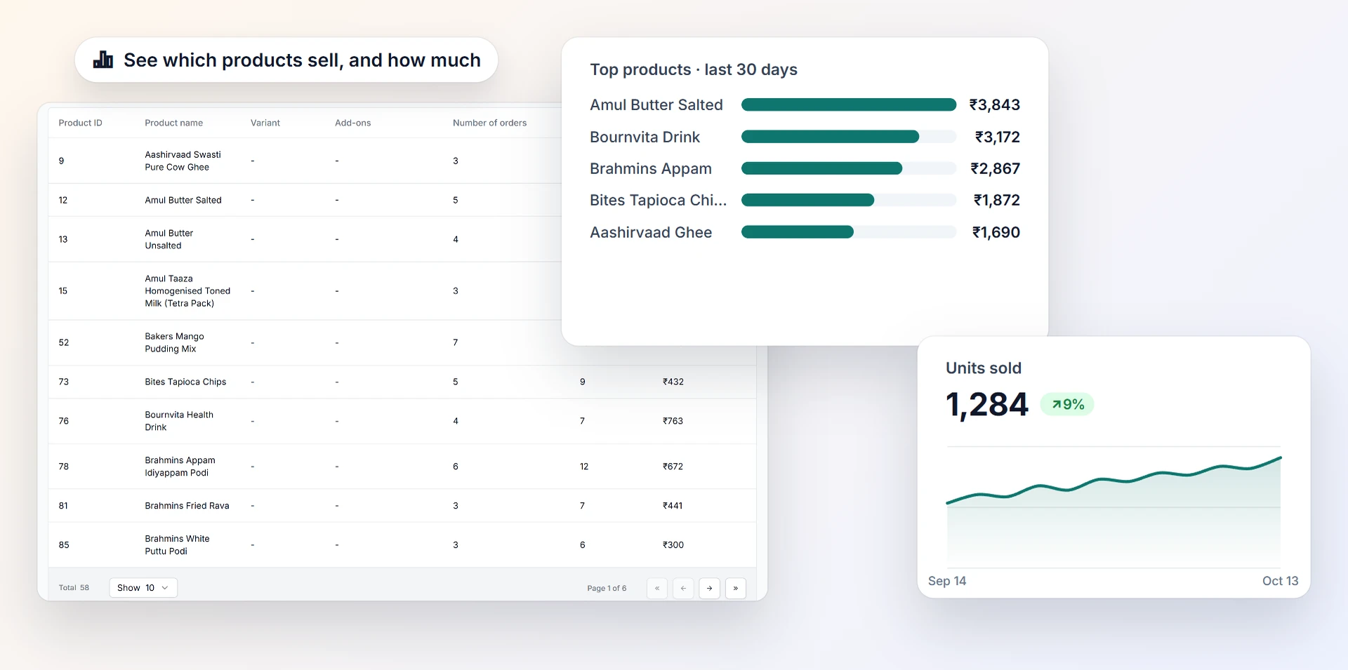Click the Sep 14 axis label
The width and height of the screenshot is (1348, 670).
click(x=947, y=581)
